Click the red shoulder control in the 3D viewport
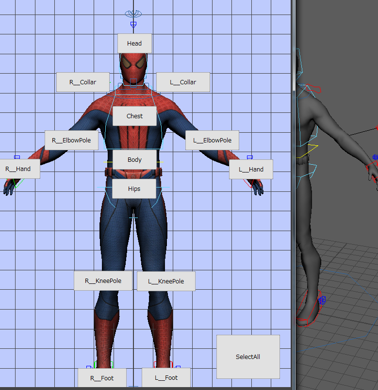This screenshot has width=378, height=390. 314,88
